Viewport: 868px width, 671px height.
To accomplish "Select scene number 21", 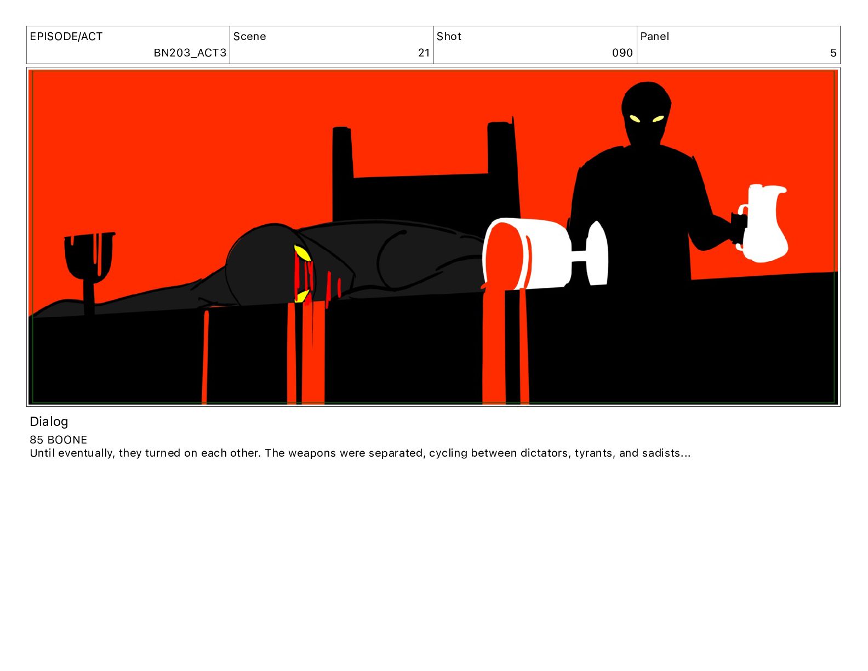I will (424, 53).
